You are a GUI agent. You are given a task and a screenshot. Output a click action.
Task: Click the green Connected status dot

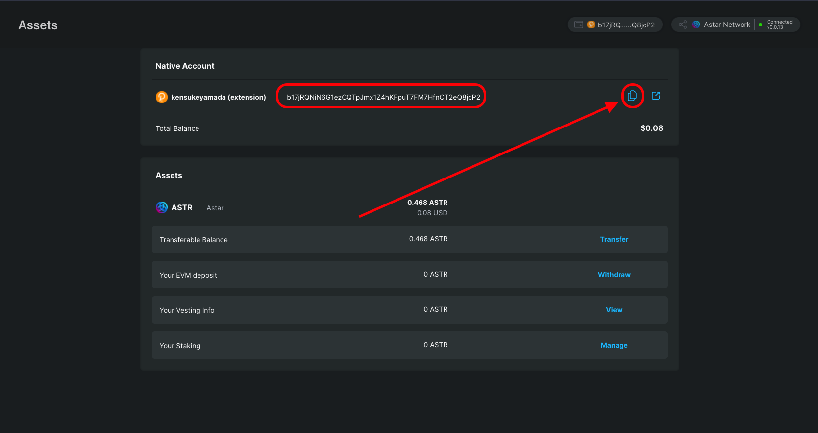[x=761, y=25]
